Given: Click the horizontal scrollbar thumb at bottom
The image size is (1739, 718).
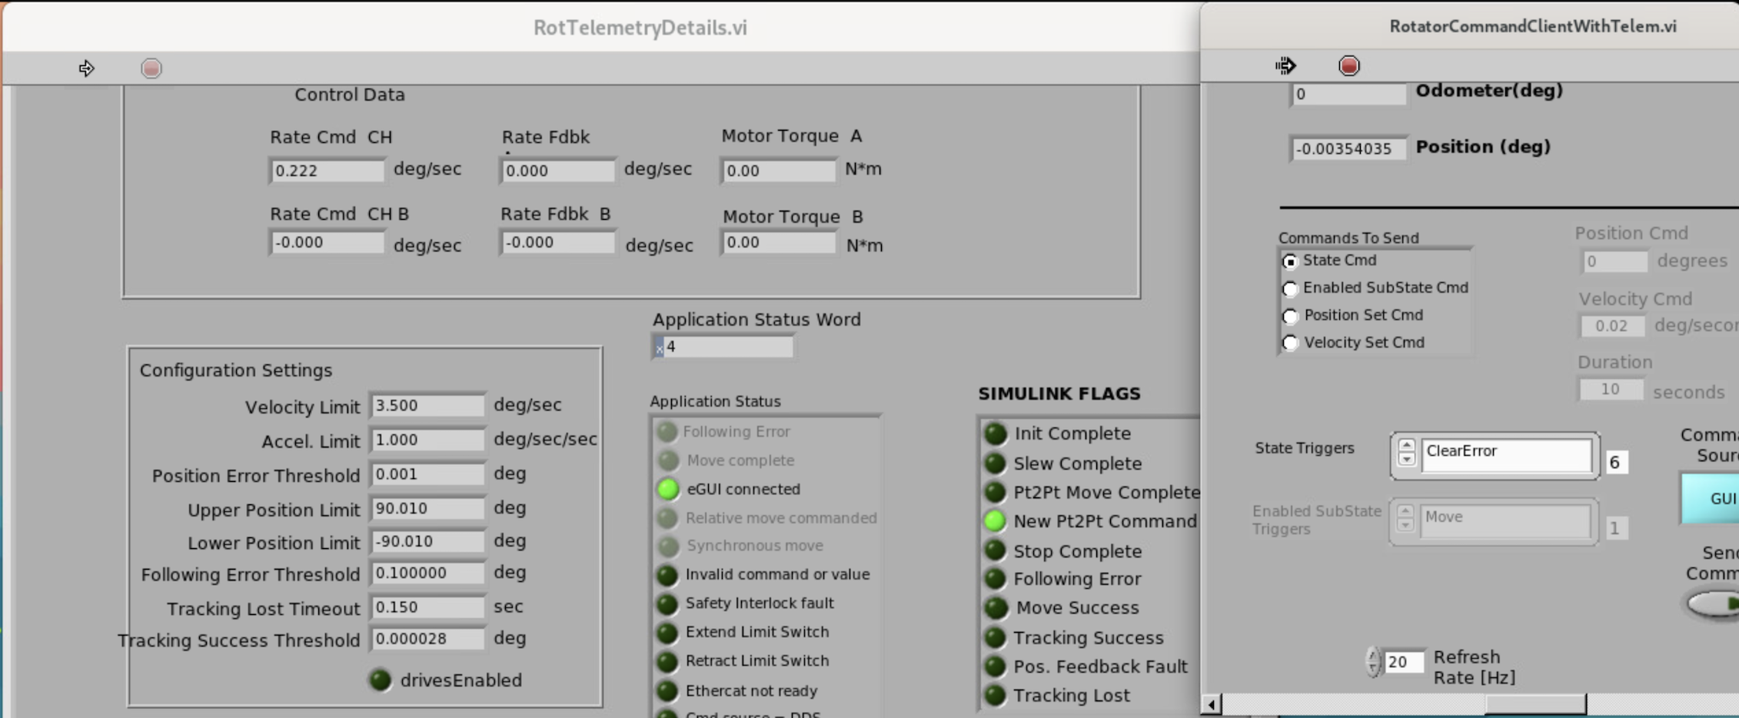Looking at the screenshot, I should [1535, 704].
